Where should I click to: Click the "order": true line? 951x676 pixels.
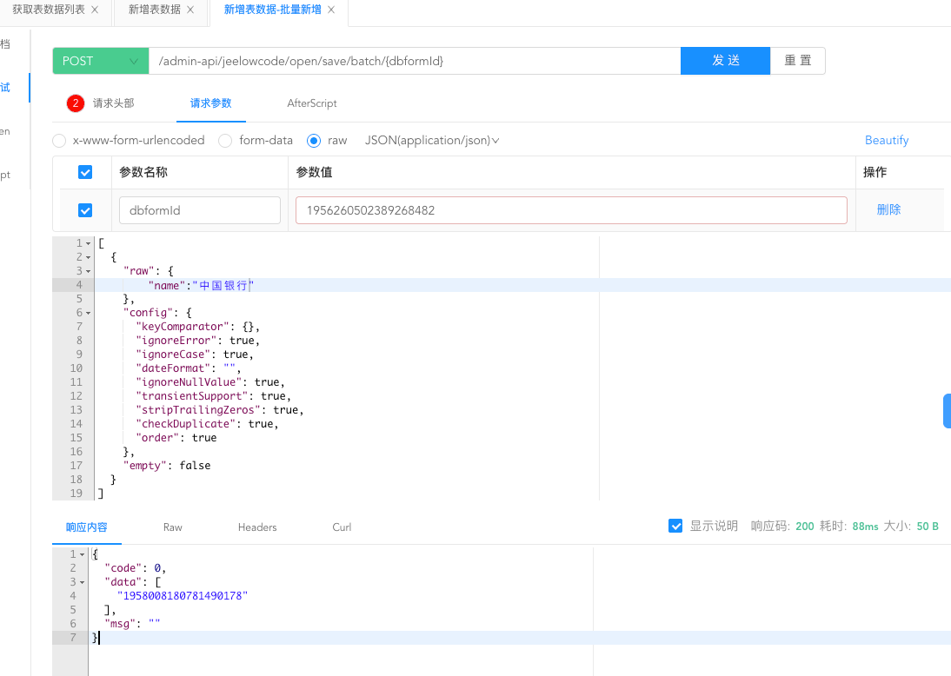point(176,438)
